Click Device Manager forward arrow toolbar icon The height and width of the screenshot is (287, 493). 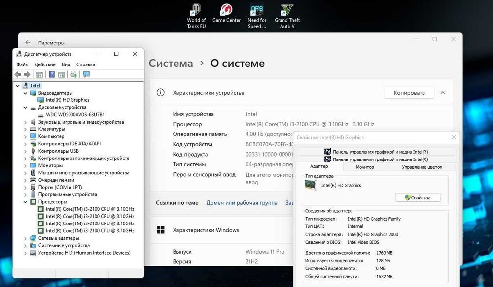coord(27,74)
